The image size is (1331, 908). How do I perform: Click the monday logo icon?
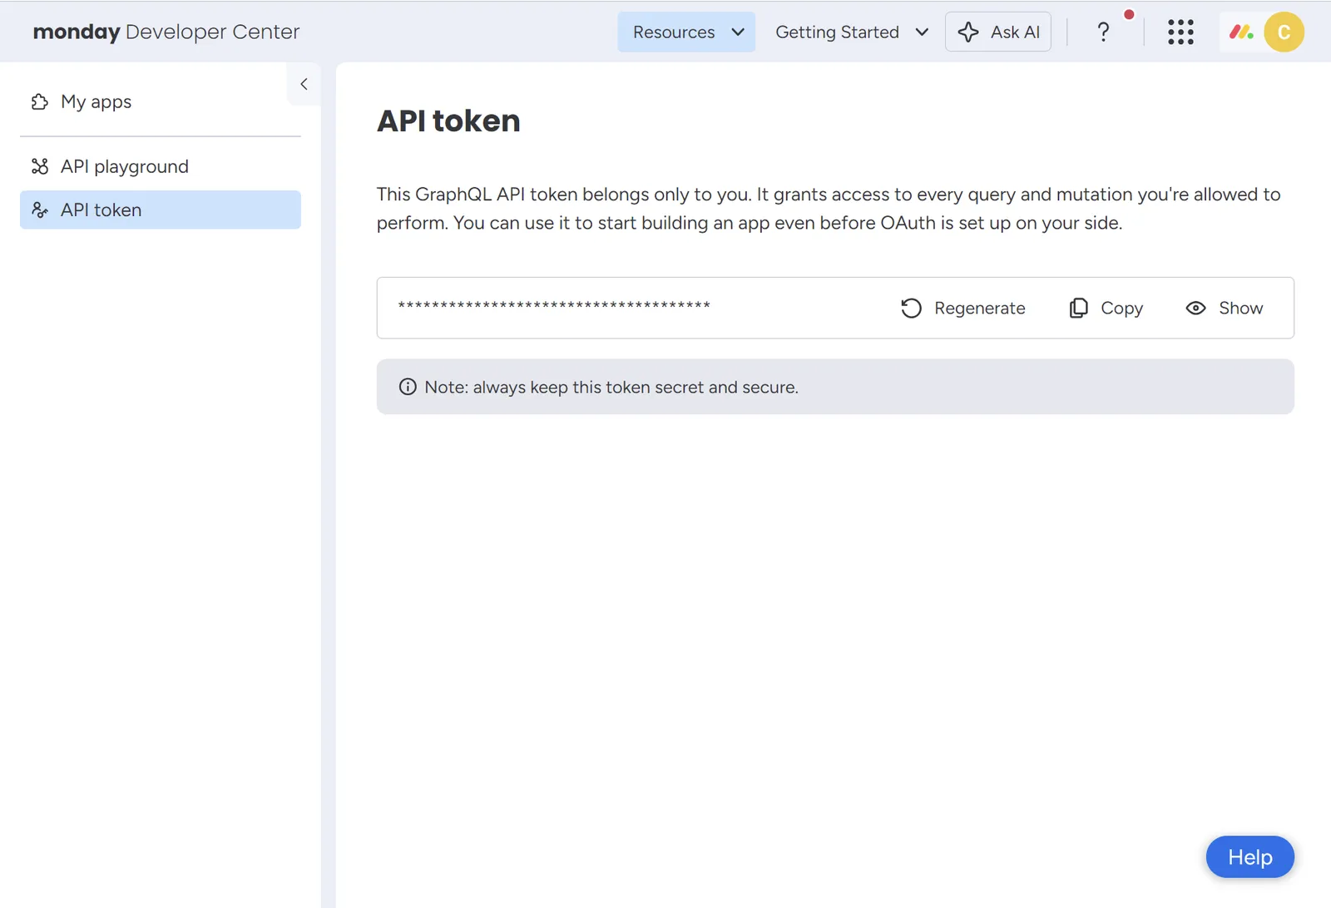1241,32
